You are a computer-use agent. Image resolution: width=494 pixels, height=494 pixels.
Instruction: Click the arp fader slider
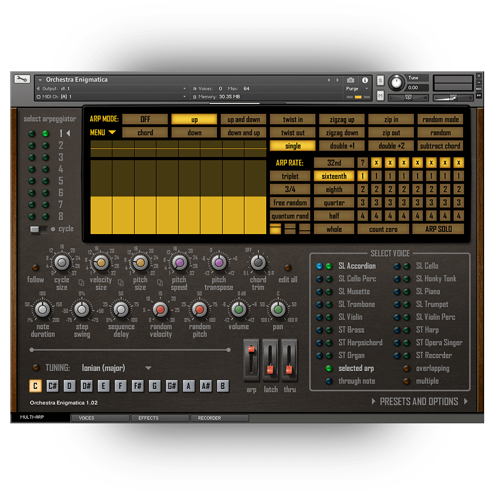click(251, 350)
